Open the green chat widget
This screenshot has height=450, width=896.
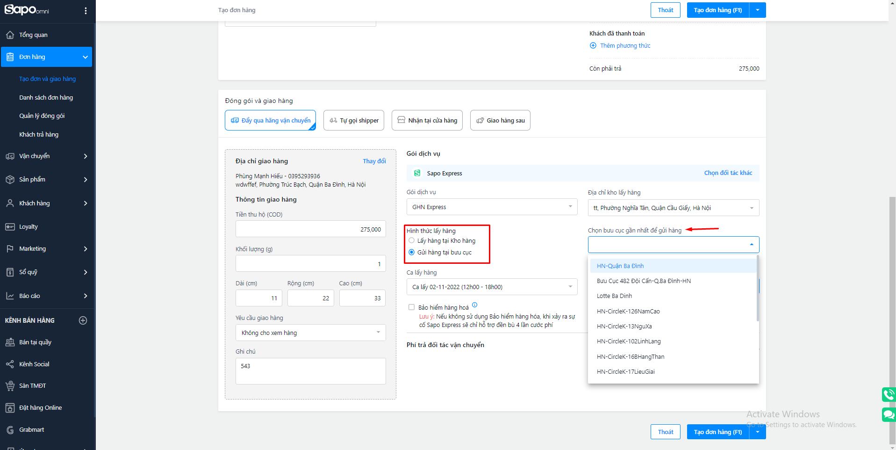click(889, 414)
